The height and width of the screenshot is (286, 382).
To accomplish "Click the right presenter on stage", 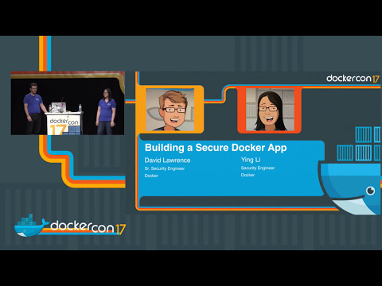I will click(x=106, y=111).
